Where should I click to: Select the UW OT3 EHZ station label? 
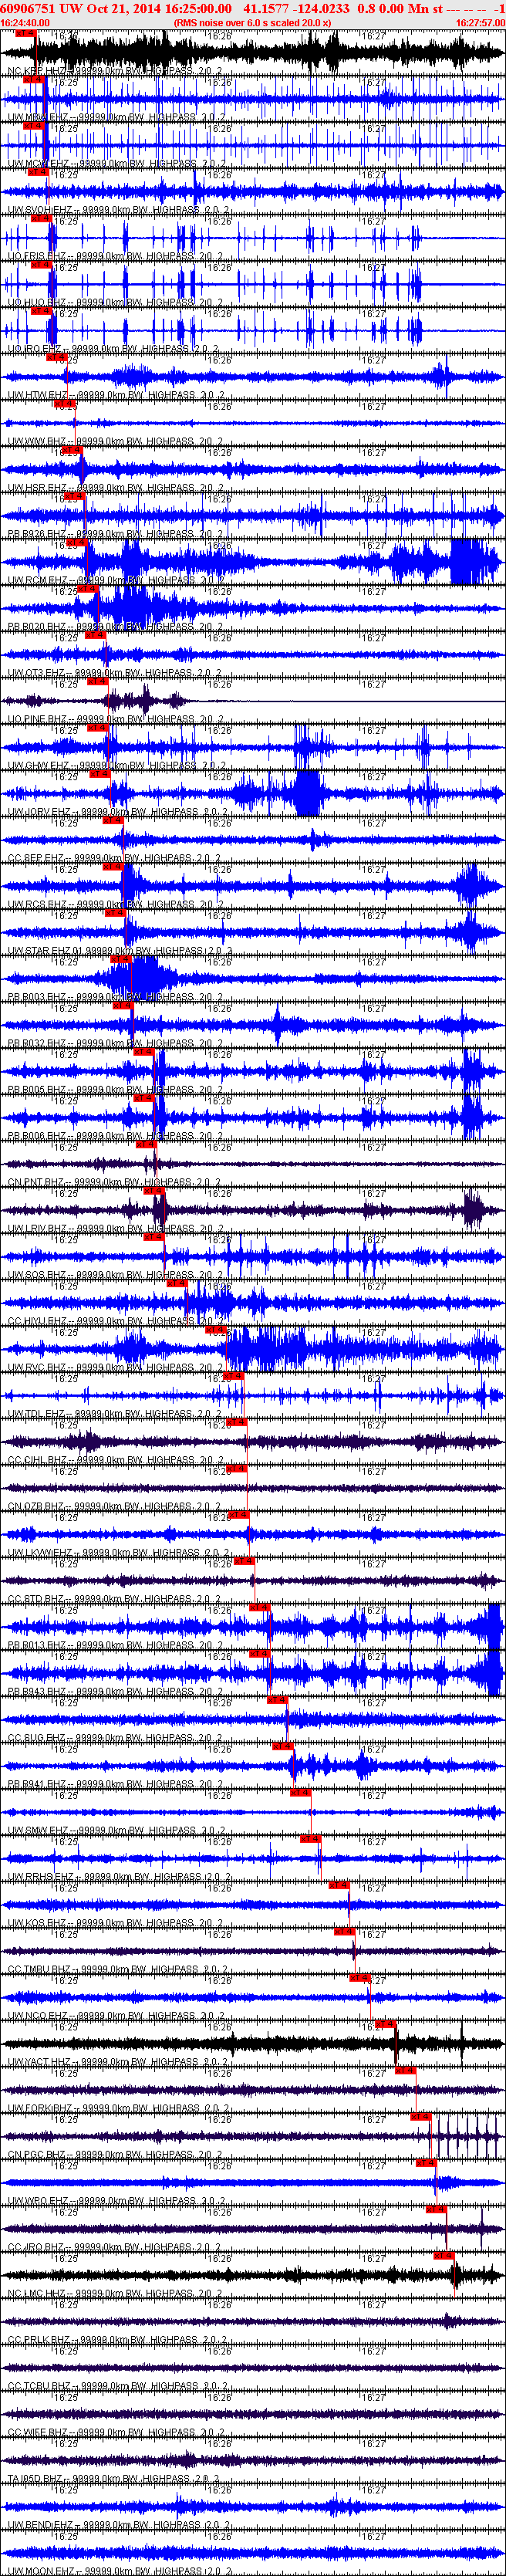(x=116, y=673)
